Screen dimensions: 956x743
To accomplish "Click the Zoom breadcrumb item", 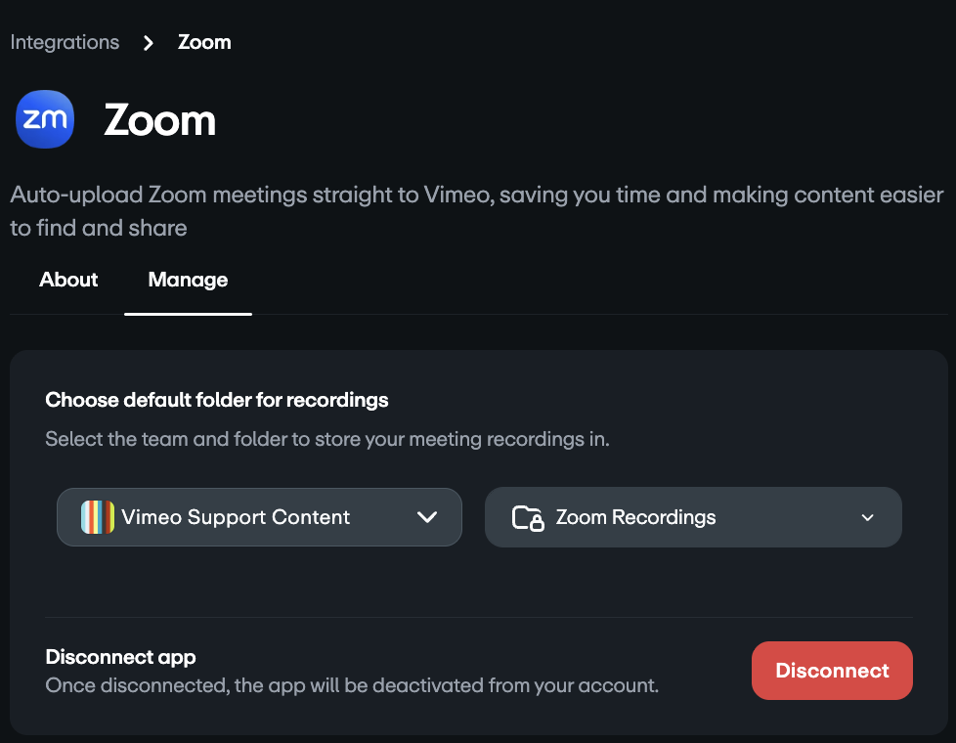I will 204,43.
